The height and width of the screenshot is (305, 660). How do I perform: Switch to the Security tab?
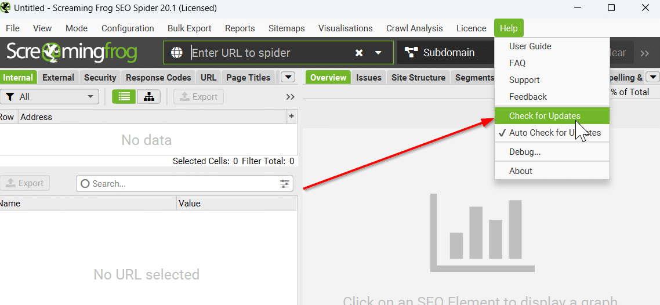pyautogui.click(x=100, y=77)
